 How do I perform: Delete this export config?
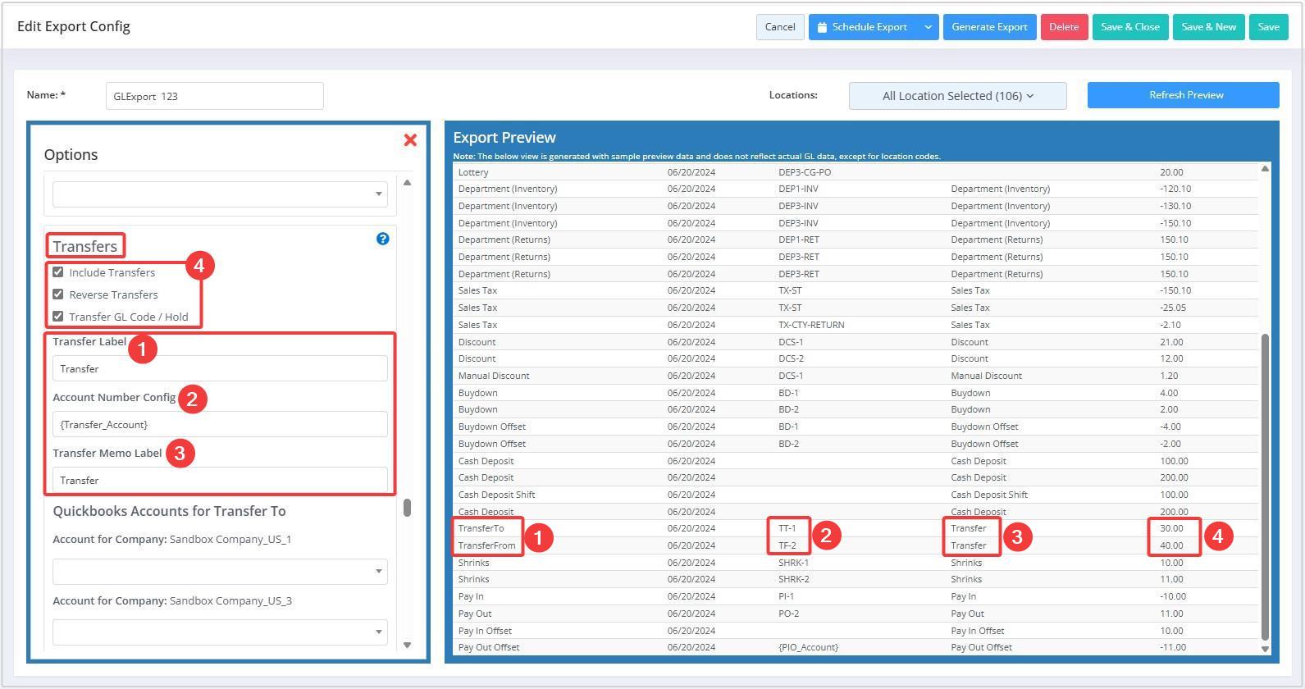point(1064,27)
